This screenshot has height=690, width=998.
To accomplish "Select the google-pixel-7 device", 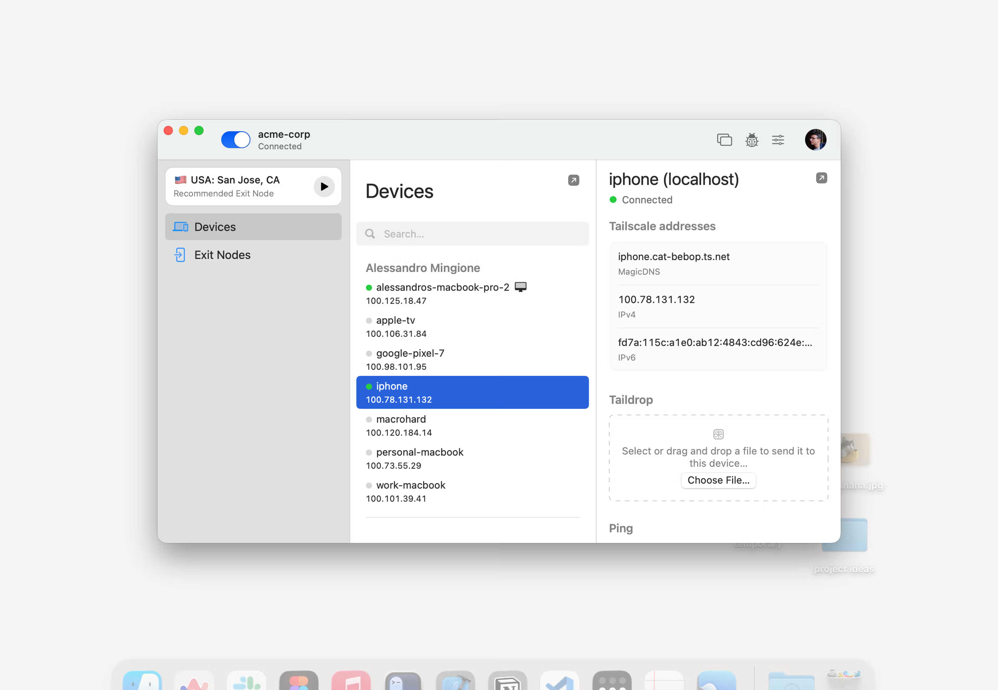I will (x=410, y=359).
